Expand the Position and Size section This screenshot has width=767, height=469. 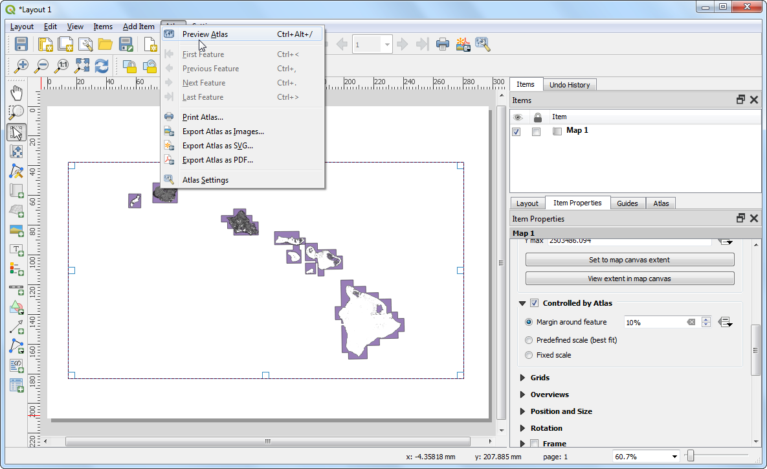pos(522,411)
